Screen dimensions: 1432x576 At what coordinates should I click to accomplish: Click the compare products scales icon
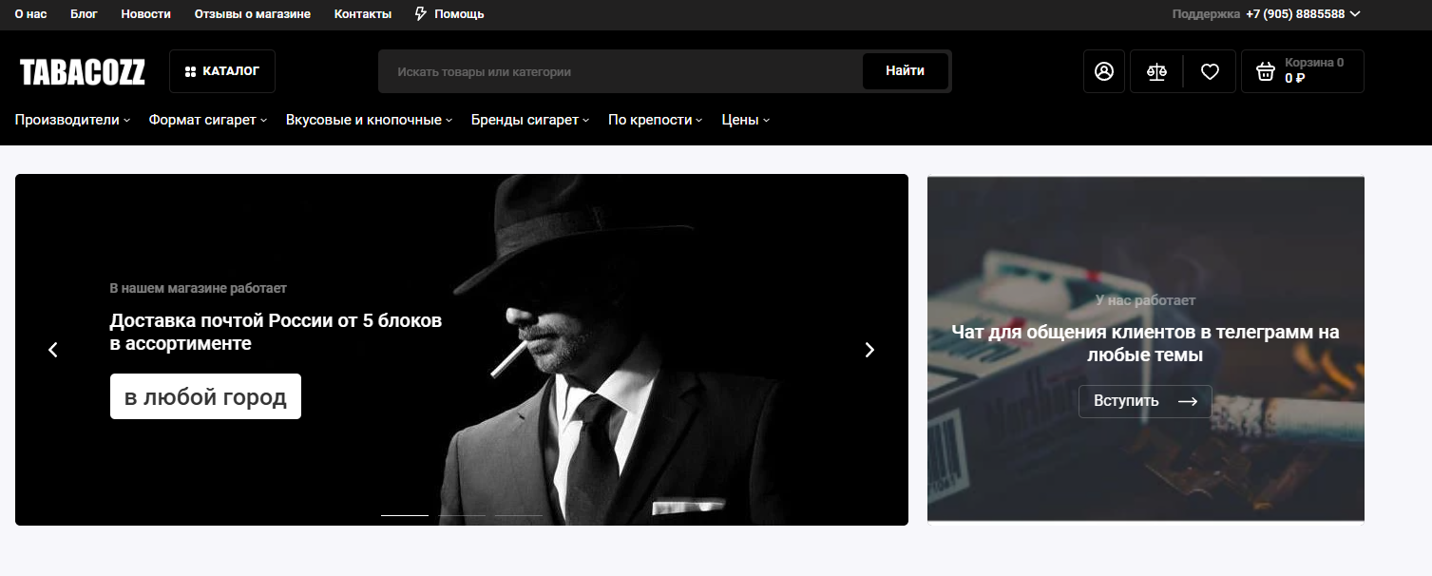pyautogui.click(x=1156, y=71)
